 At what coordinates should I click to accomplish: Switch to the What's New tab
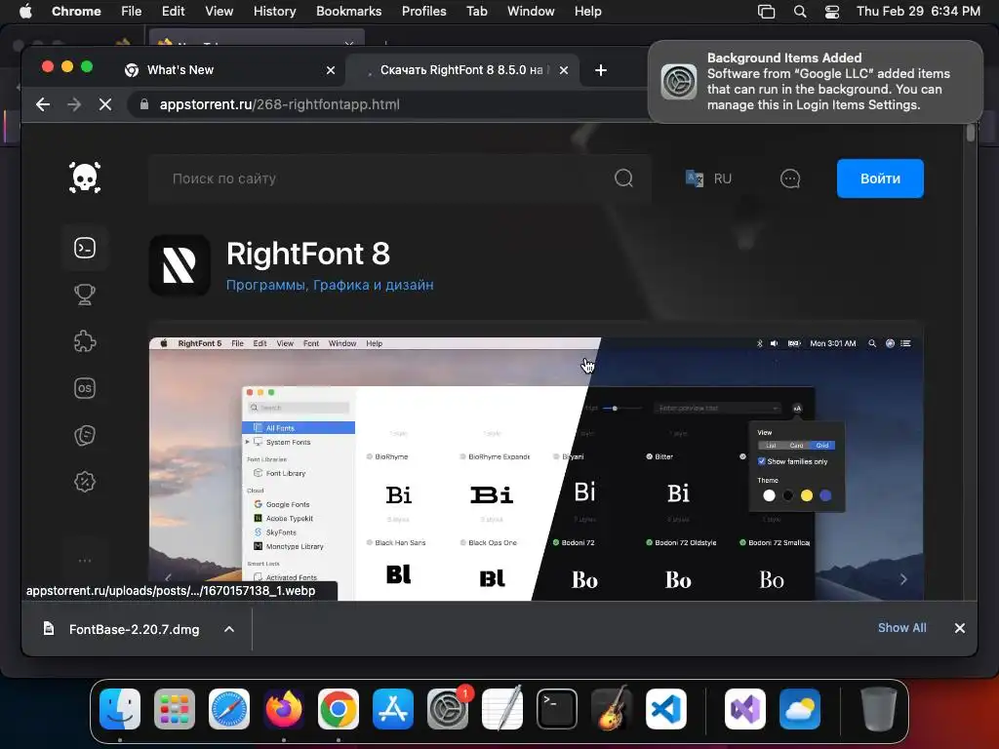230,70
